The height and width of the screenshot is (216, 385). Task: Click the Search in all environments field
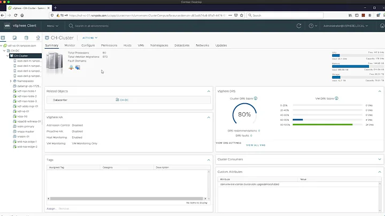point(91,26)
